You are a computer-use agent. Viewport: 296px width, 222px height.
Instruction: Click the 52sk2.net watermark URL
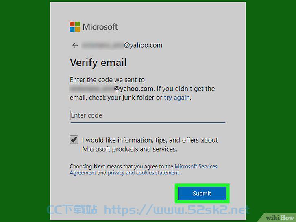point(176,210)
